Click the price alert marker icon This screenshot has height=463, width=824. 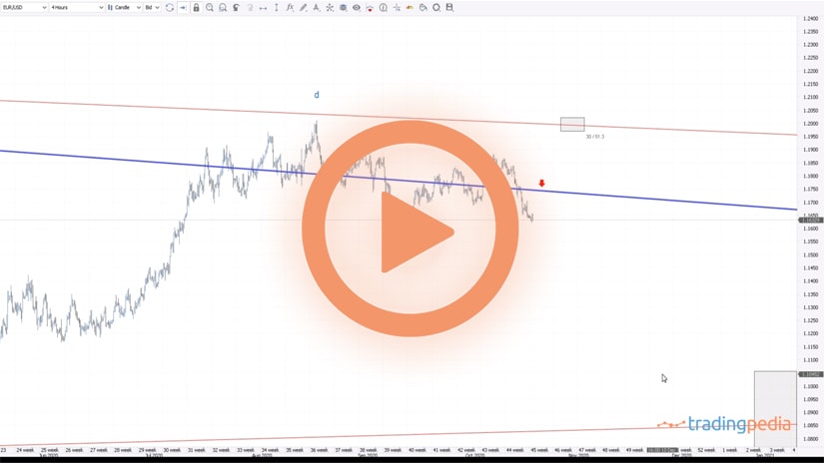[x=370, y=7]
